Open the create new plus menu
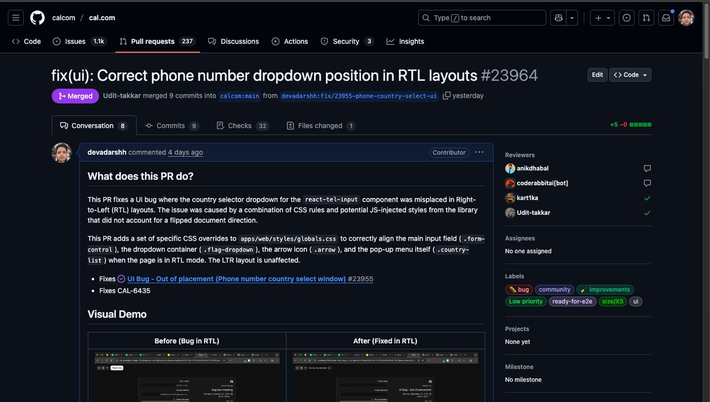This screenshot has width=710, height=402. 603,18
